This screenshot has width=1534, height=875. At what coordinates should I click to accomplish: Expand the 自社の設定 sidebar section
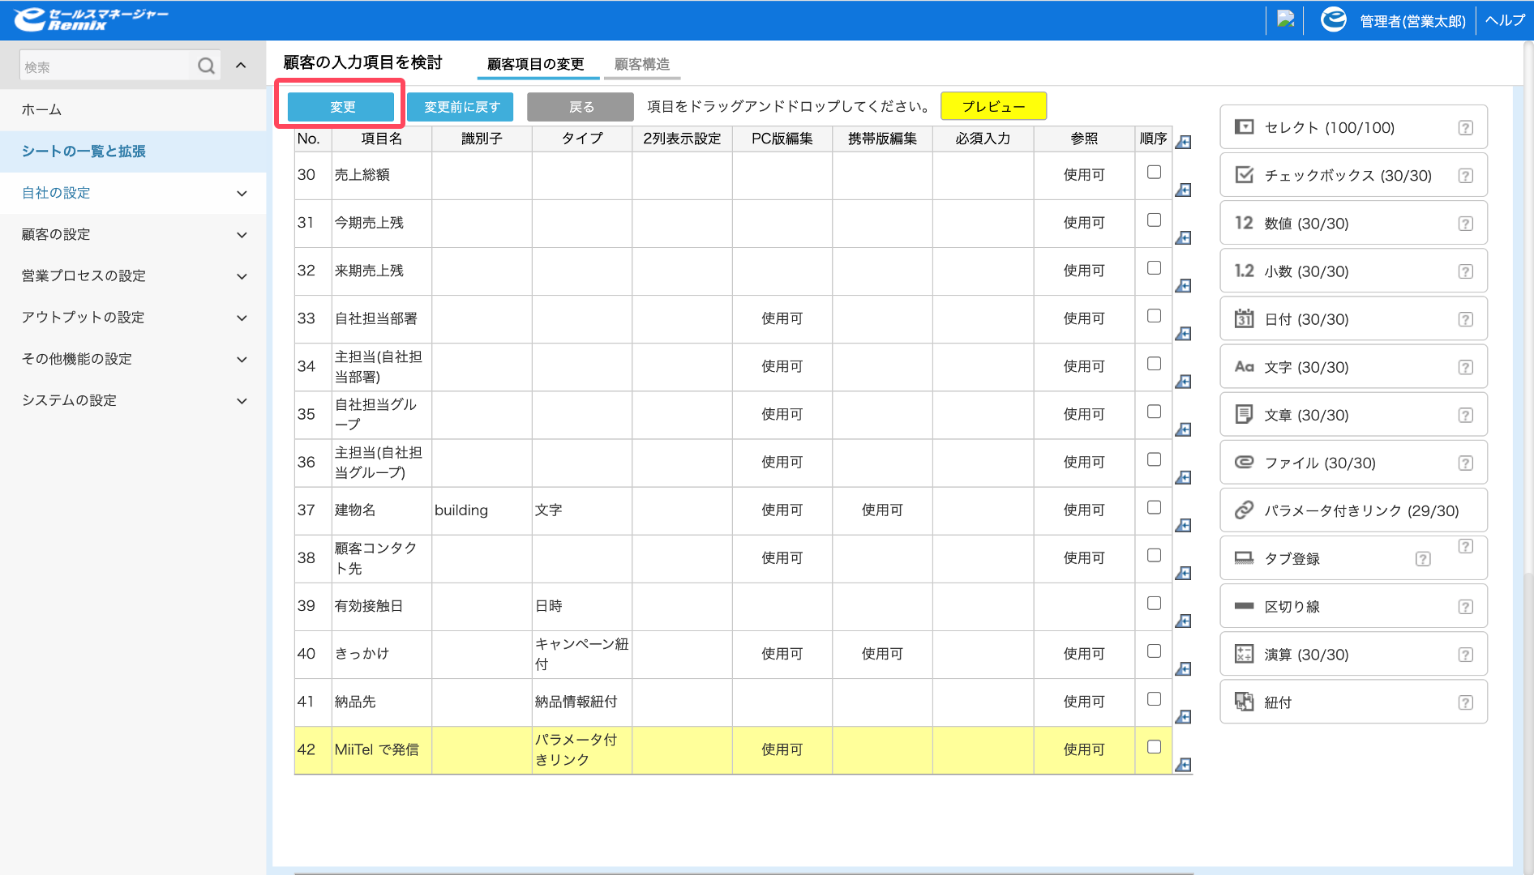[133, 193]
